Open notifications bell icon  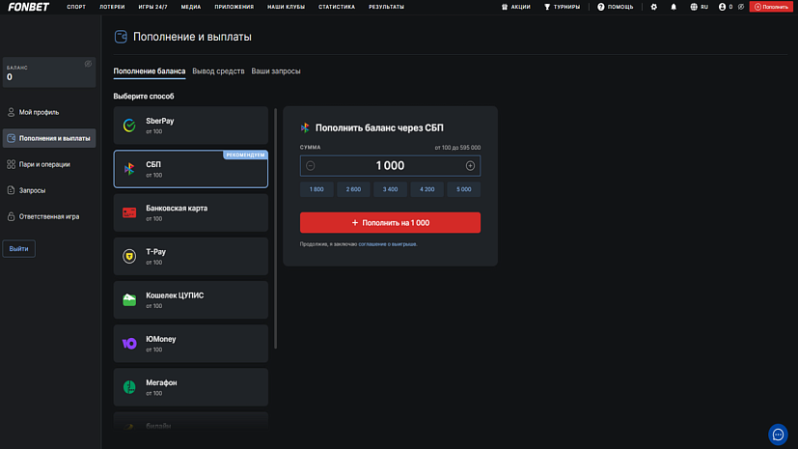674,7
